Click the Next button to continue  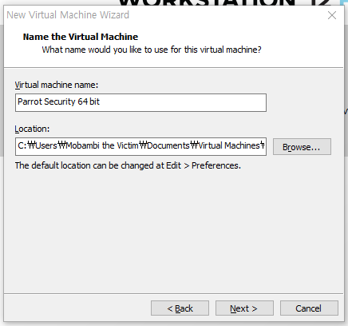[x=244, y=308]
